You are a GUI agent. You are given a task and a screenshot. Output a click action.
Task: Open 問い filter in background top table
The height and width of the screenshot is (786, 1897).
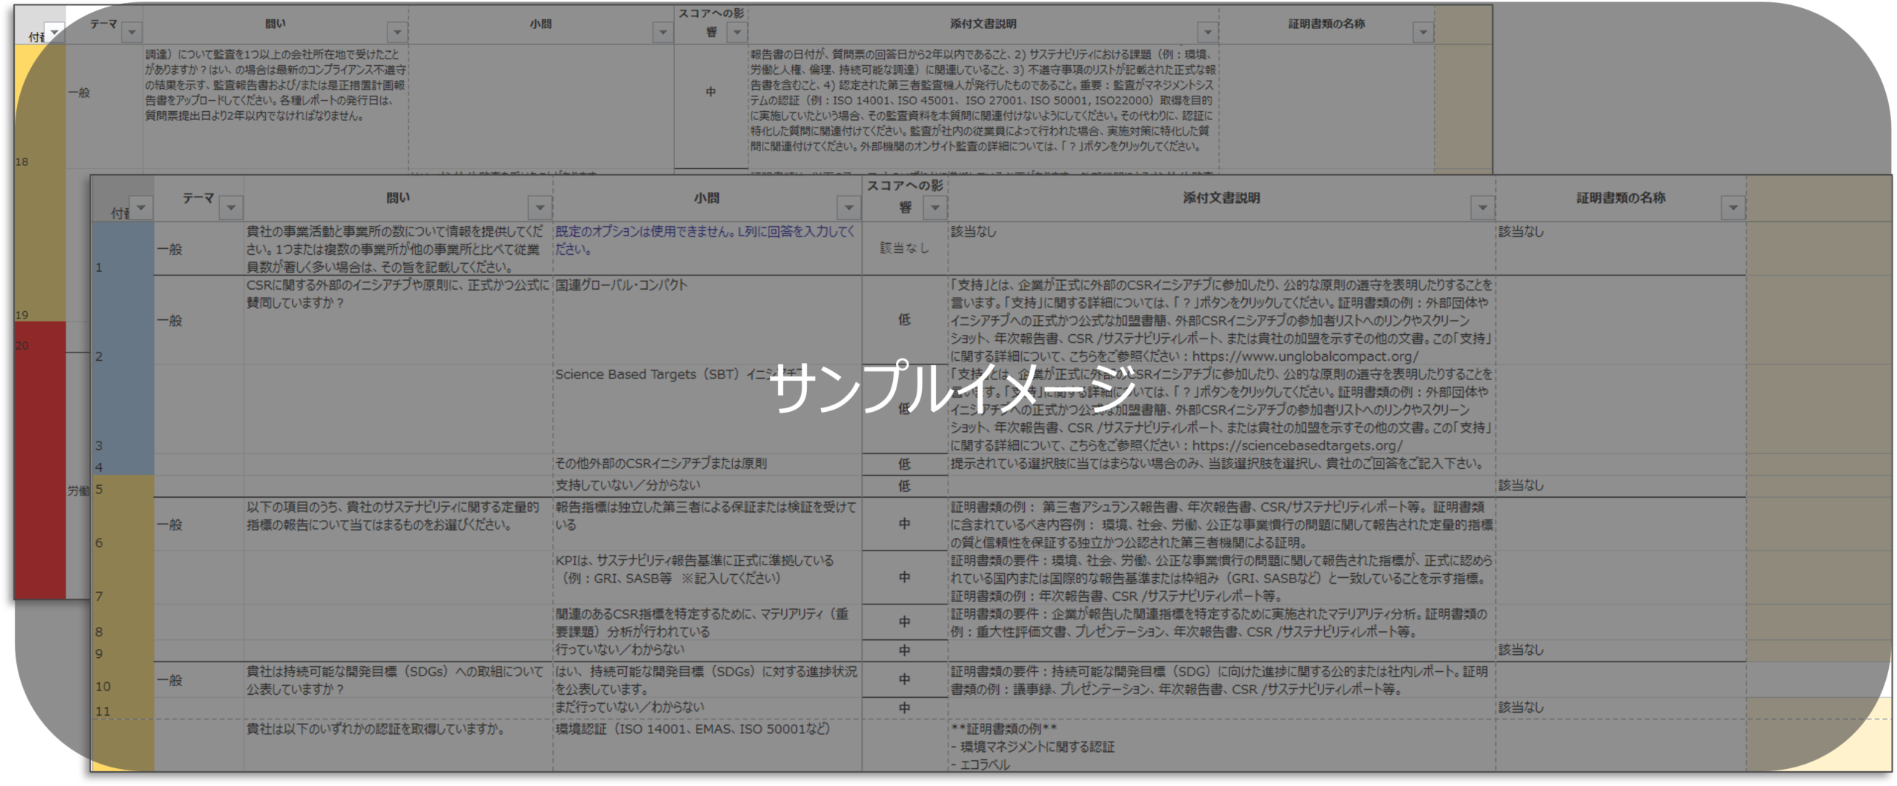398,33
